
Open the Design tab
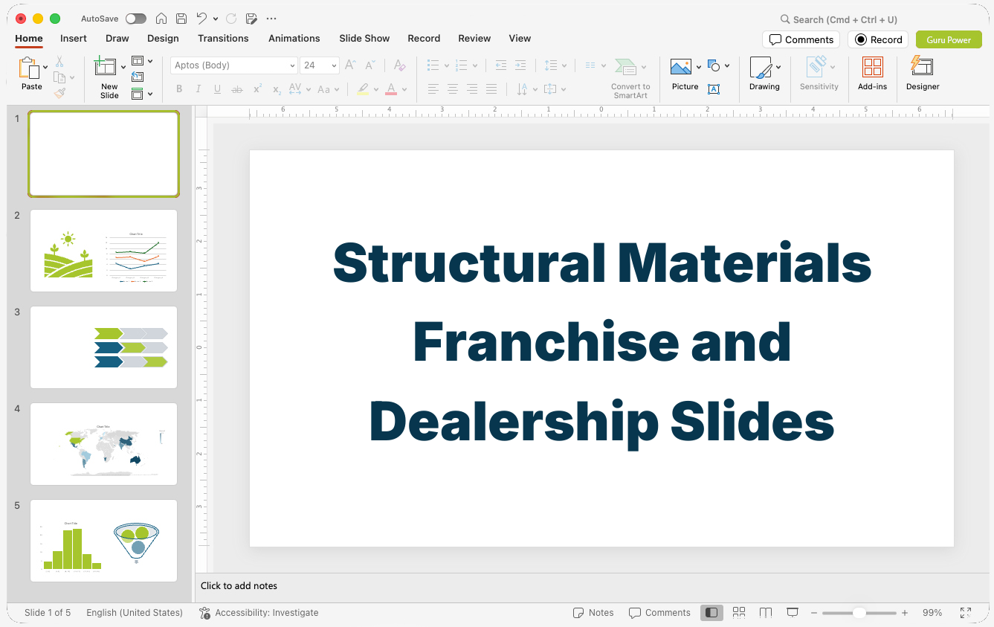pos(163,39)
